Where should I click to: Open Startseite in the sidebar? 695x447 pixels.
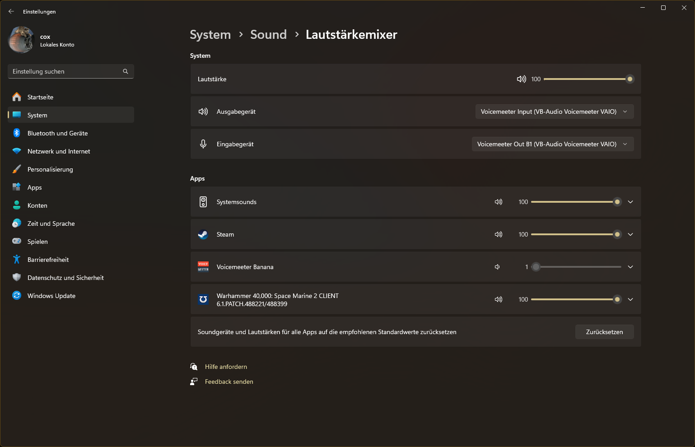(71, 97)
